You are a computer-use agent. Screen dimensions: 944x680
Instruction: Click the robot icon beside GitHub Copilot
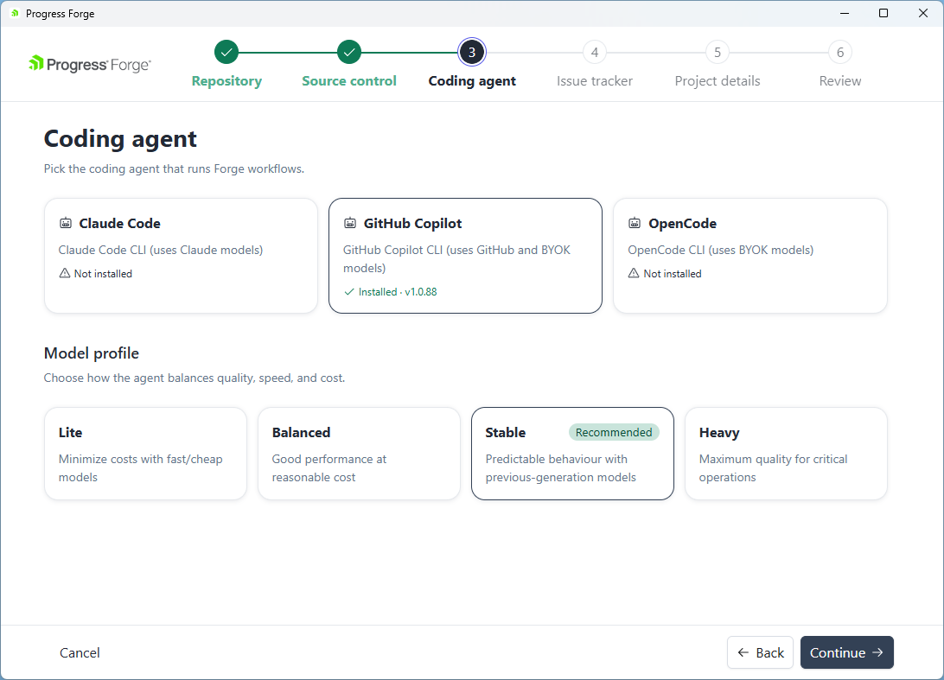[x=350, y=223]
